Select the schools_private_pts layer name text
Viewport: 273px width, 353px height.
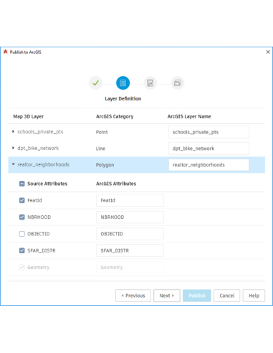coord(40,132)
